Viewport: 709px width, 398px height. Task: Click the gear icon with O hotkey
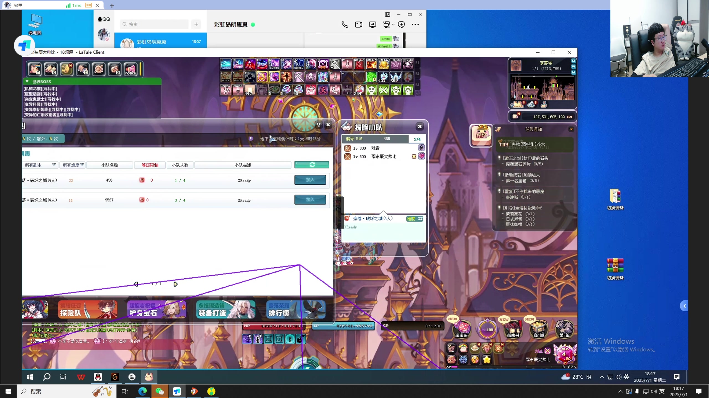(115, 69)
